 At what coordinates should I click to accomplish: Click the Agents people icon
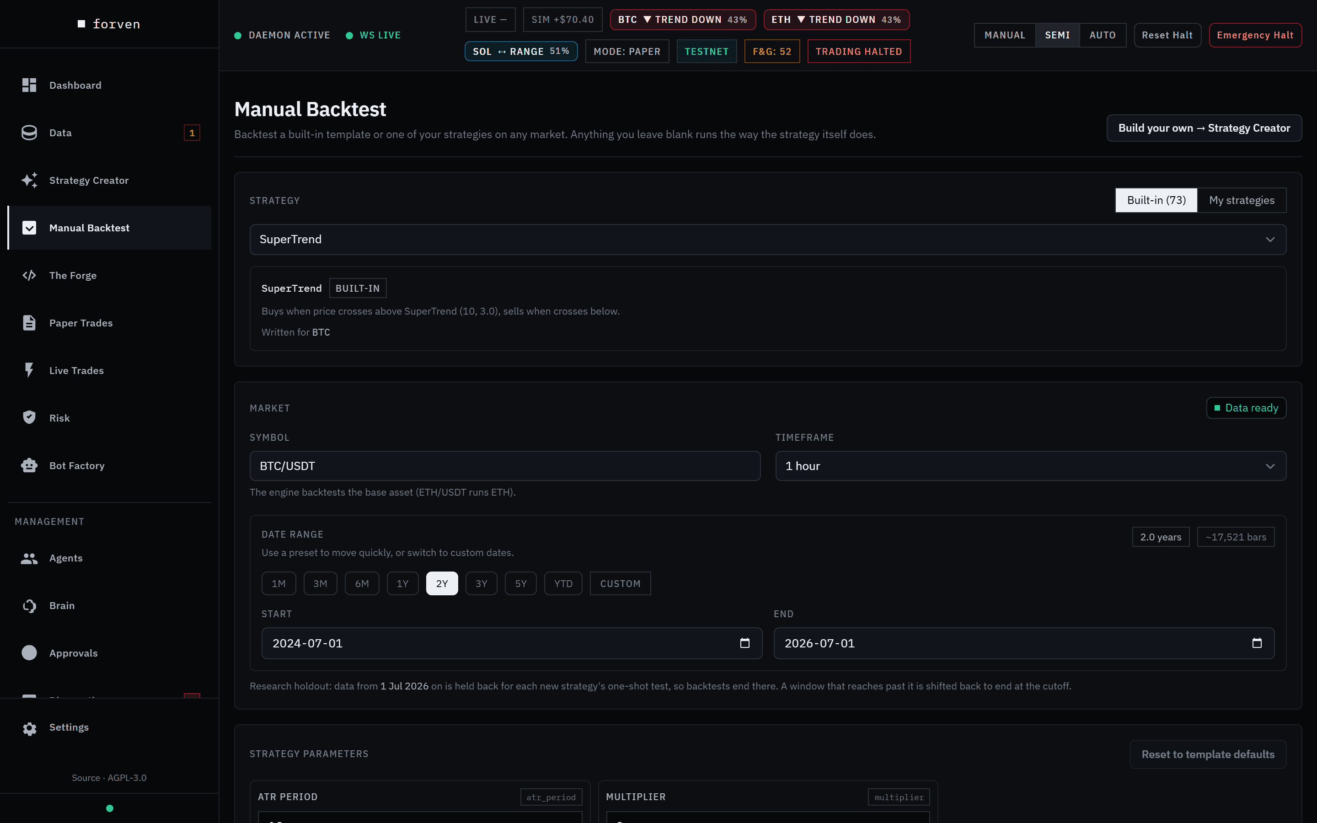pos(29,558)
